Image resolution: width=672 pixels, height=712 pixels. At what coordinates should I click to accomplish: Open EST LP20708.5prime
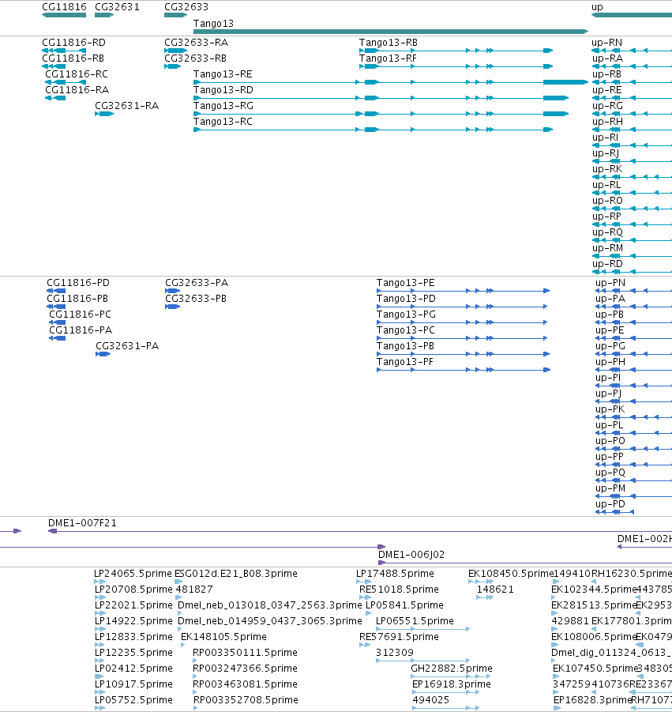pos(133,590)
